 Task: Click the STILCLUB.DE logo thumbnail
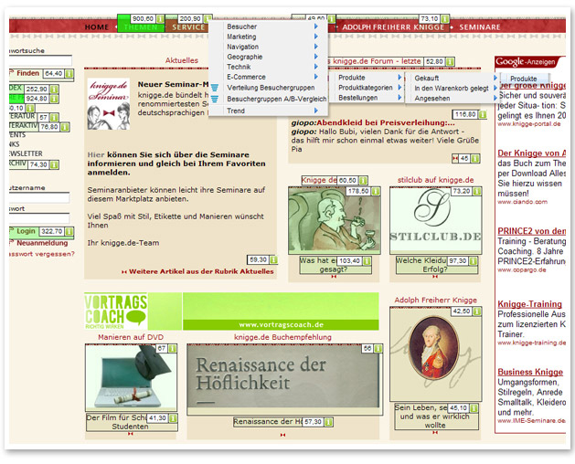(x=436, y=221)
